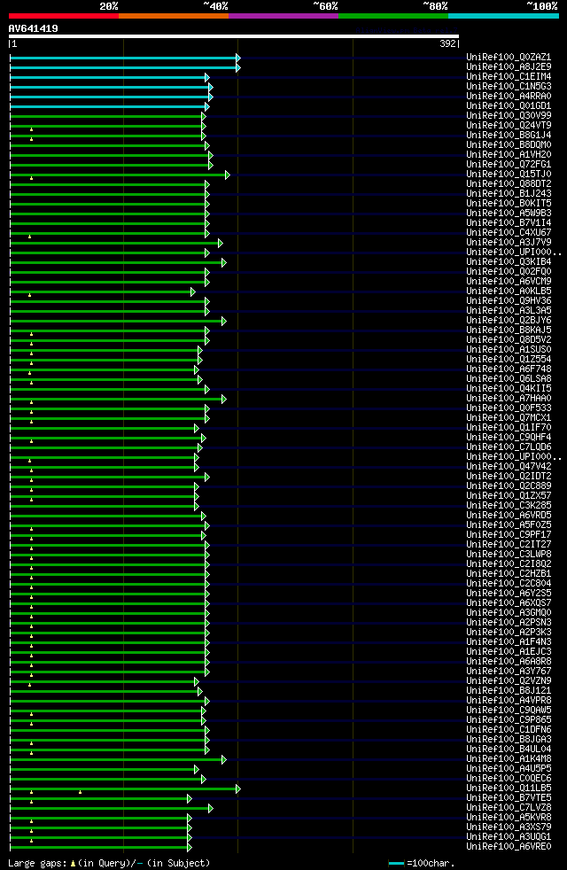Select label UniRef100_A3J7V9

tap(509, 243)
